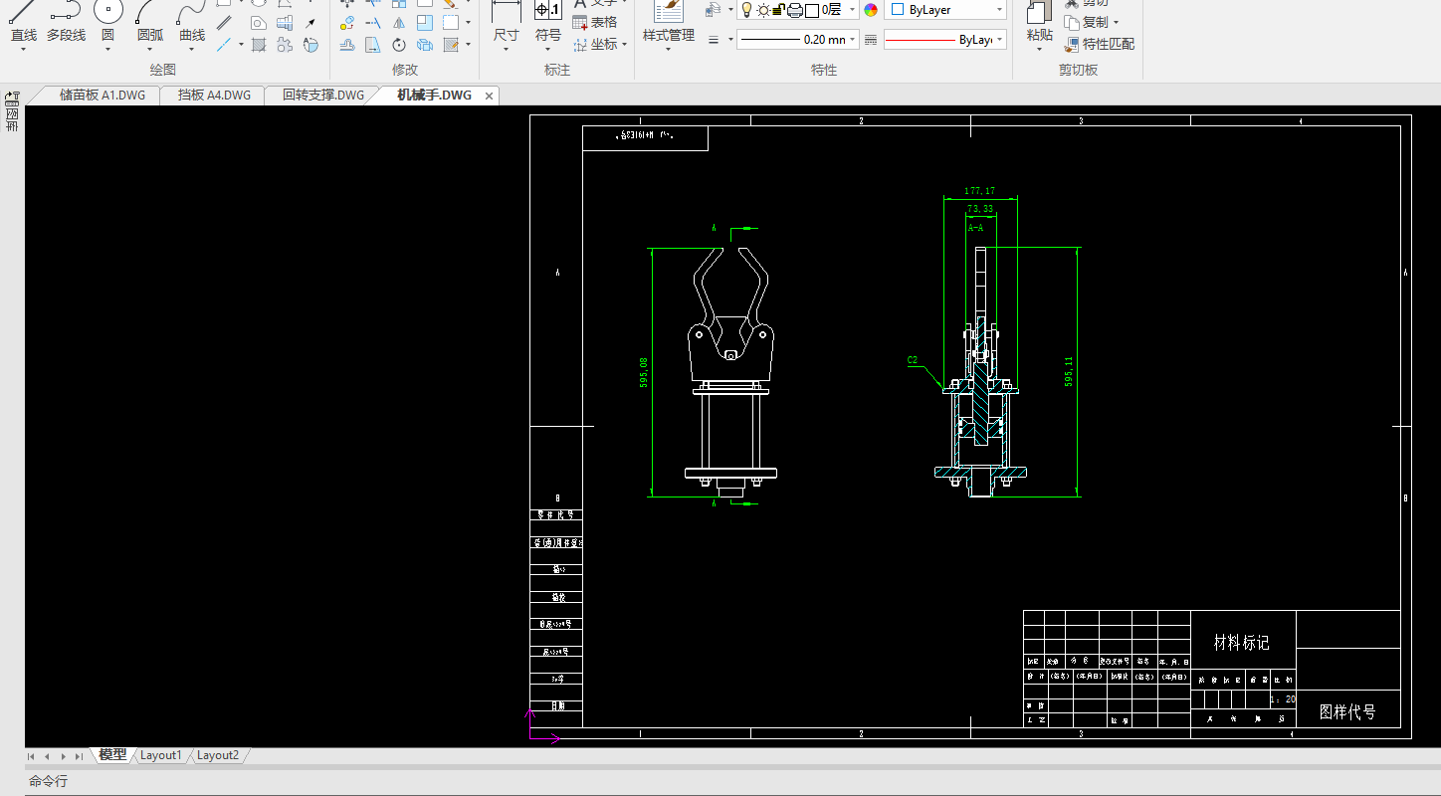Click the 特性匹配 match properties button
The height and width of the screenshot is (796, 1441).
tap(1100, 44)
